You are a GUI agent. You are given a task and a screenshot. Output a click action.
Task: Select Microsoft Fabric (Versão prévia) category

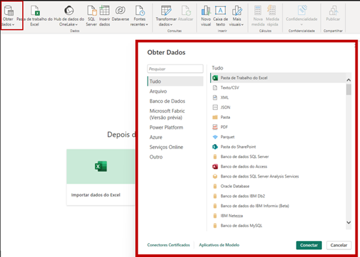175,114
